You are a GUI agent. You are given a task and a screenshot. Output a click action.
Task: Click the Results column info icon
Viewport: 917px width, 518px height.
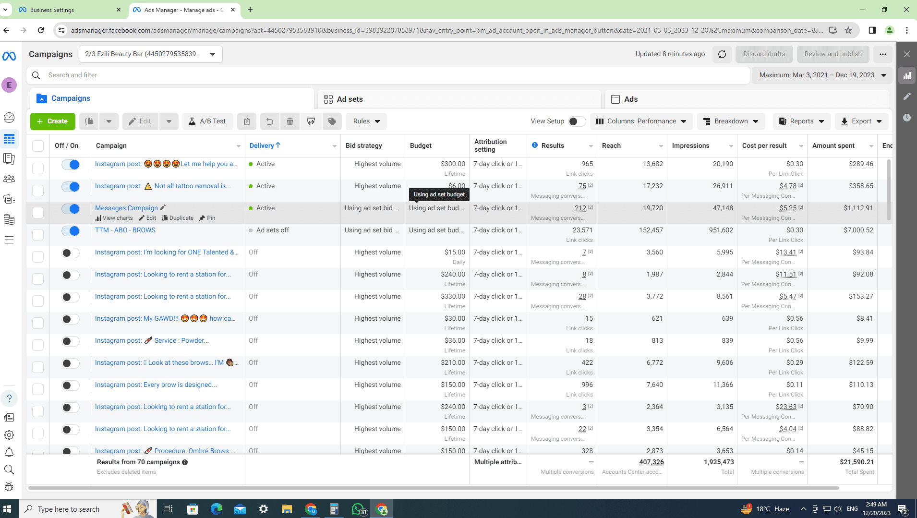pyautogui.click(x=535, y=145)
